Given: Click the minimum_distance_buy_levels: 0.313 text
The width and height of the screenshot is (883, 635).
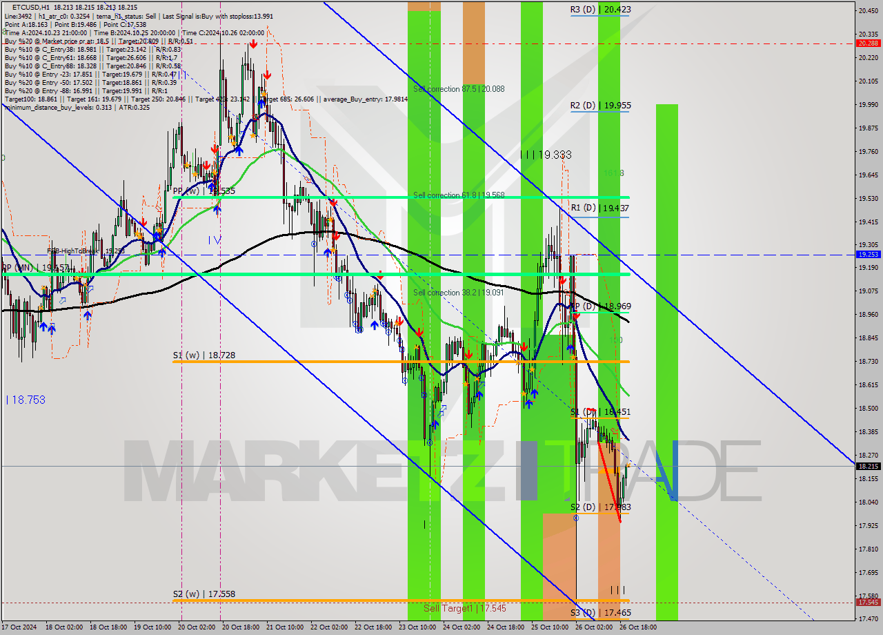Looking at the screenshot, I should coord(59,108).
